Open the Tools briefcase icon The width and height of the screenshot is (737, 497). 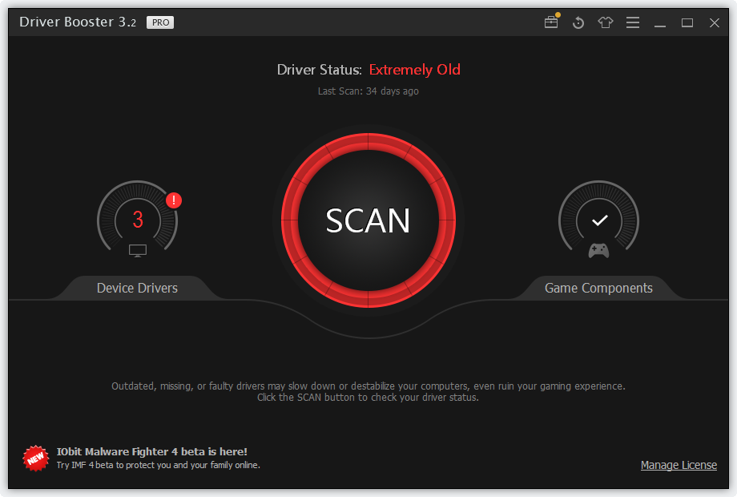(551, 22)
